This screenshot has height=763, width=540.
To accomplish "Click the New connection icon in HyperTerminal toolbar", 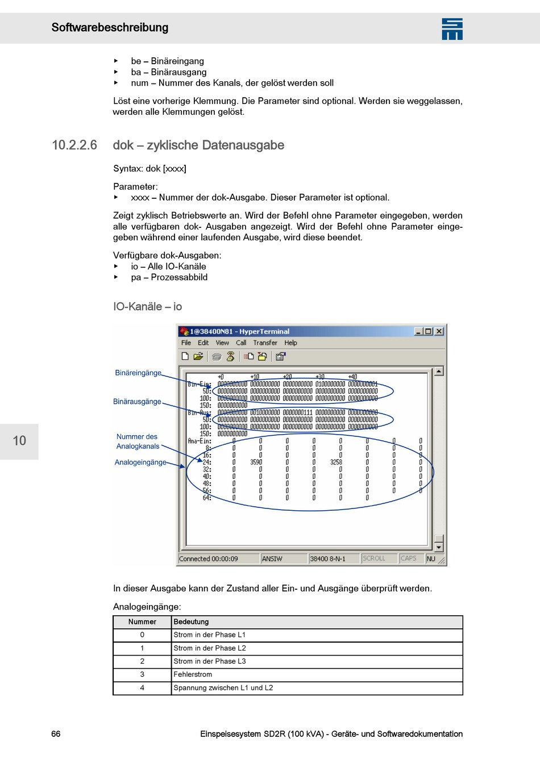I will click(185, 356).
